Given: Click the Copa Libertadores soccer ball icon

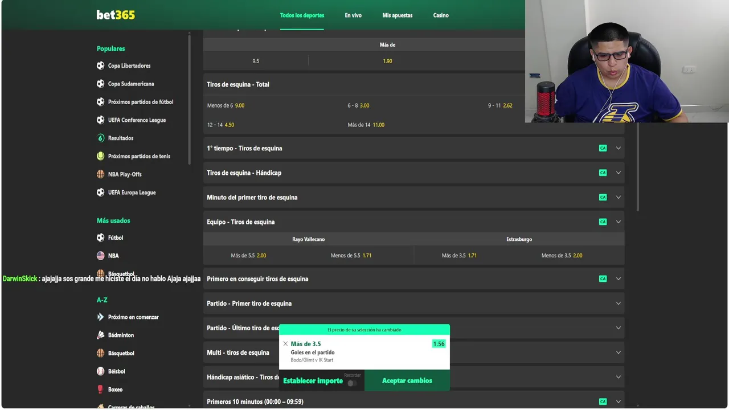Looking at the screenshot, I should pos(100,65).
